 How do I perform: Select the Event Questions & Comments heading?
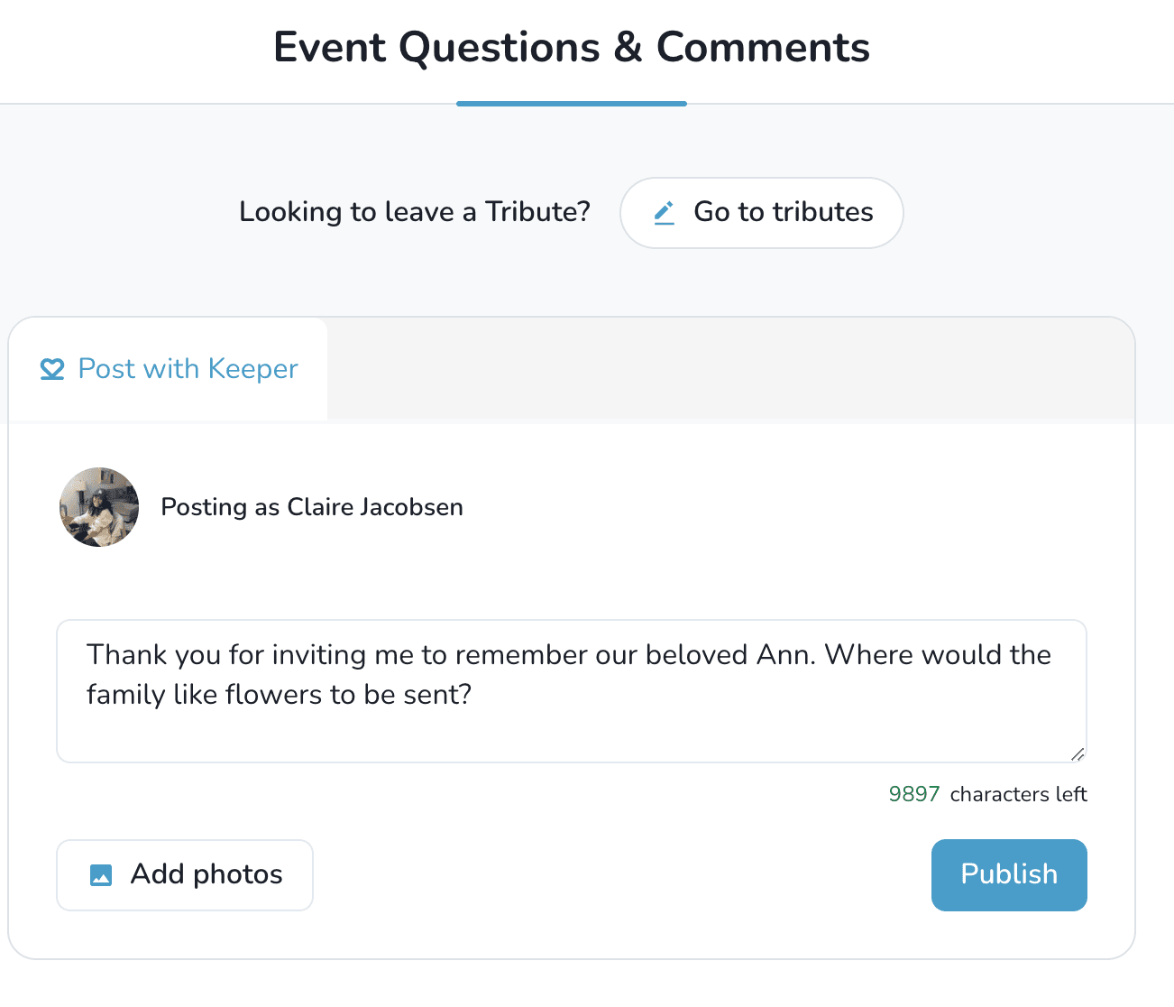coord(572,47)
